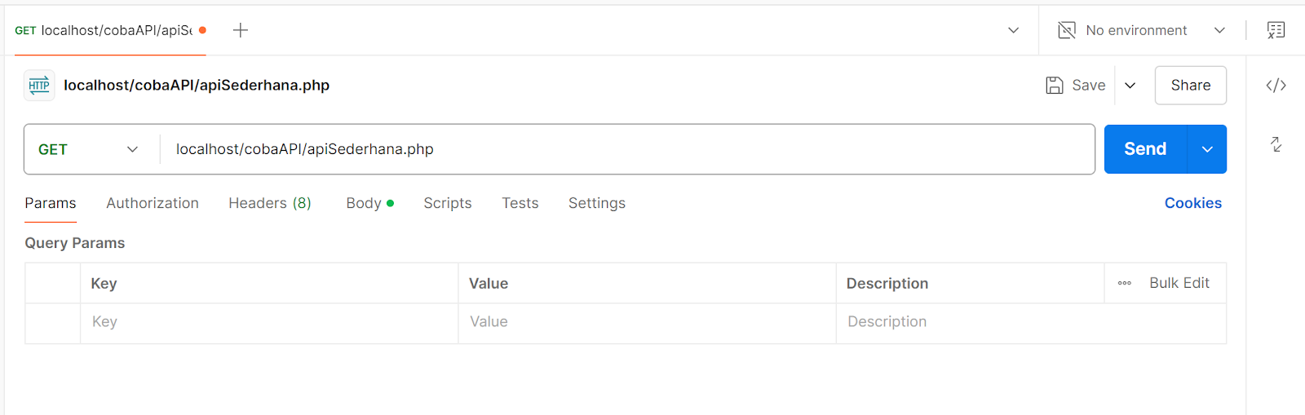Viewport: 1305px width, 415px height.
Task: Click the Save floppy disk icon
Action: (x=1055, y=86)
